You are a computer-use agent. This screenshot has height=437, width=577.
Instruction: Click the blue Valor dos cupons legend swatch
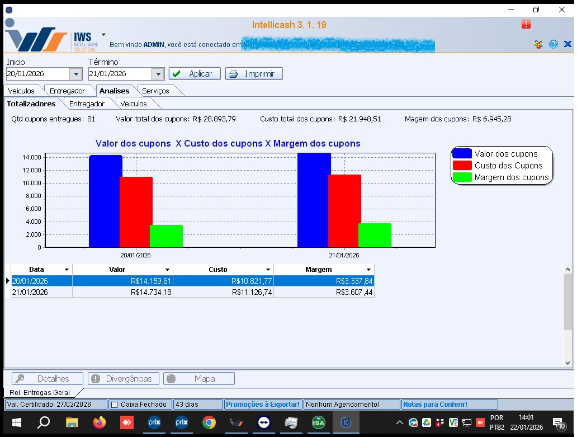coord(462,154)
